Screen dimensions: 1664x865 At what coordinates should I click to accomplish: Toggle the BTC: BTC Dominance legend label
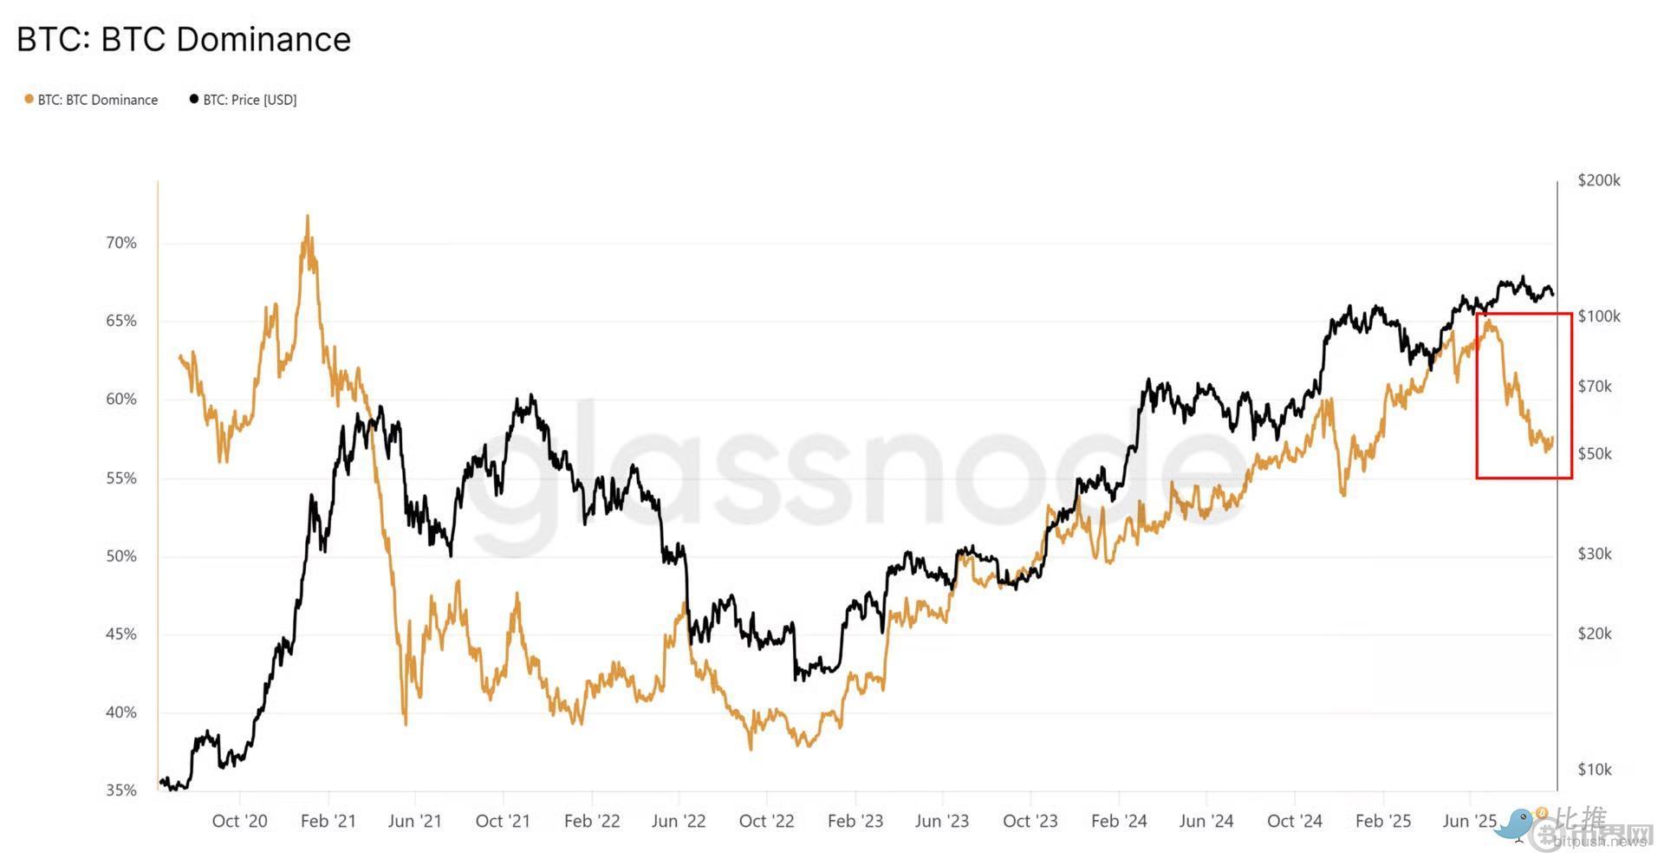point(97,101)
